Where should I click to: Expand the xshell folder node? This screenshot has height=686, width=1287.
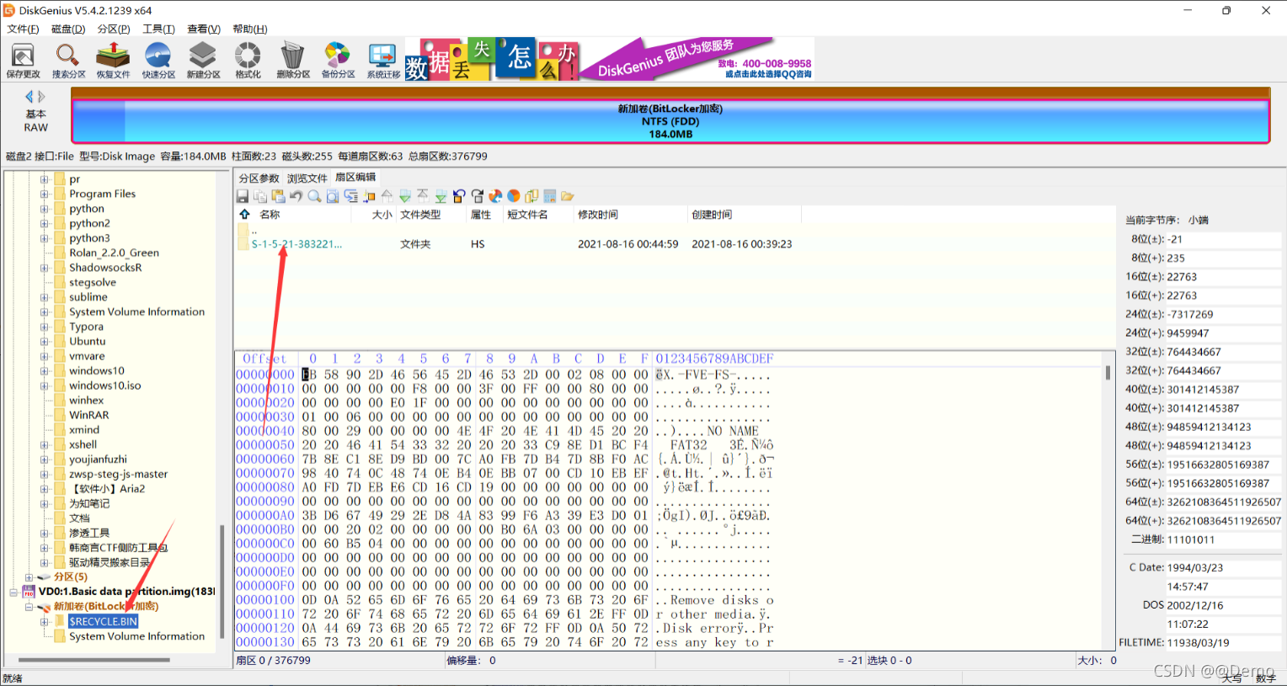click(44, 444)
